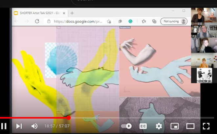
Task: Click the padlock site info icon
Action: pyautogui.click(x=49, y=21)
